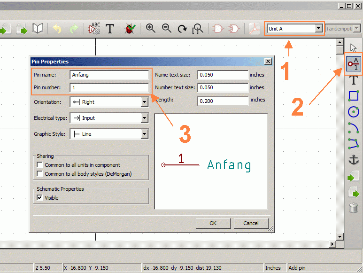Select the Add pin tool
Screen dimensions: 363x273
(354, 64)
